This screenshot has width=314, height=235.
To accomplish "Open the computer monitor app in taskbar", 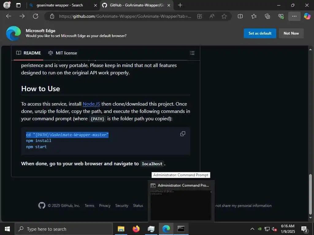I will [x=151, y=229].
